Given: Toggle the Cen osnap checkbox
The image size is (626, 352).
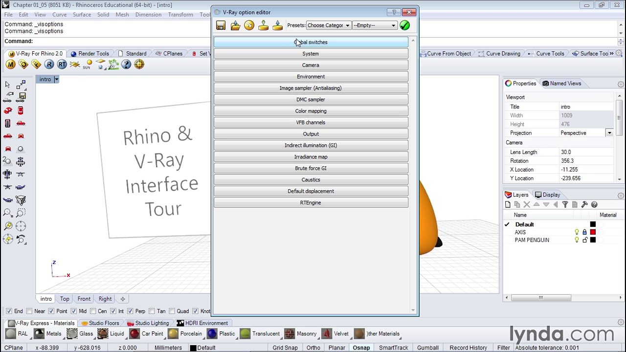Looking at the screenshot, I should (x=93, y=311).
